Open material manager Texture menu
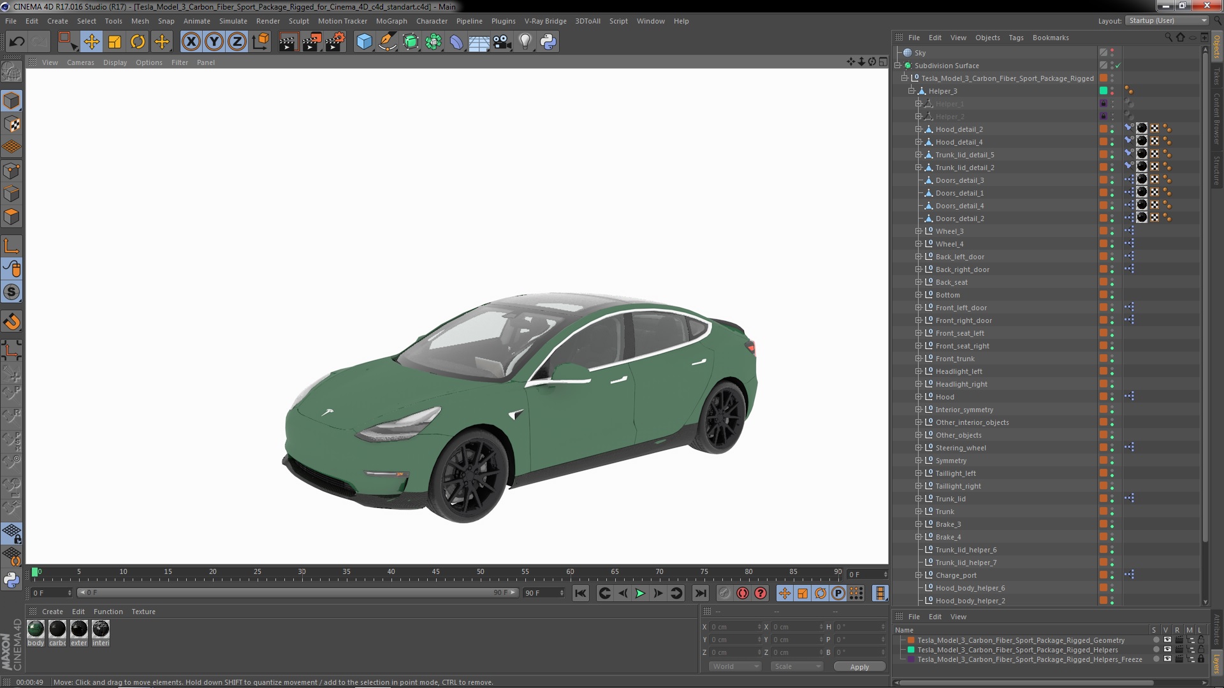The height and width of the screenshot is (688, 1224). click(x=143, y=612)
